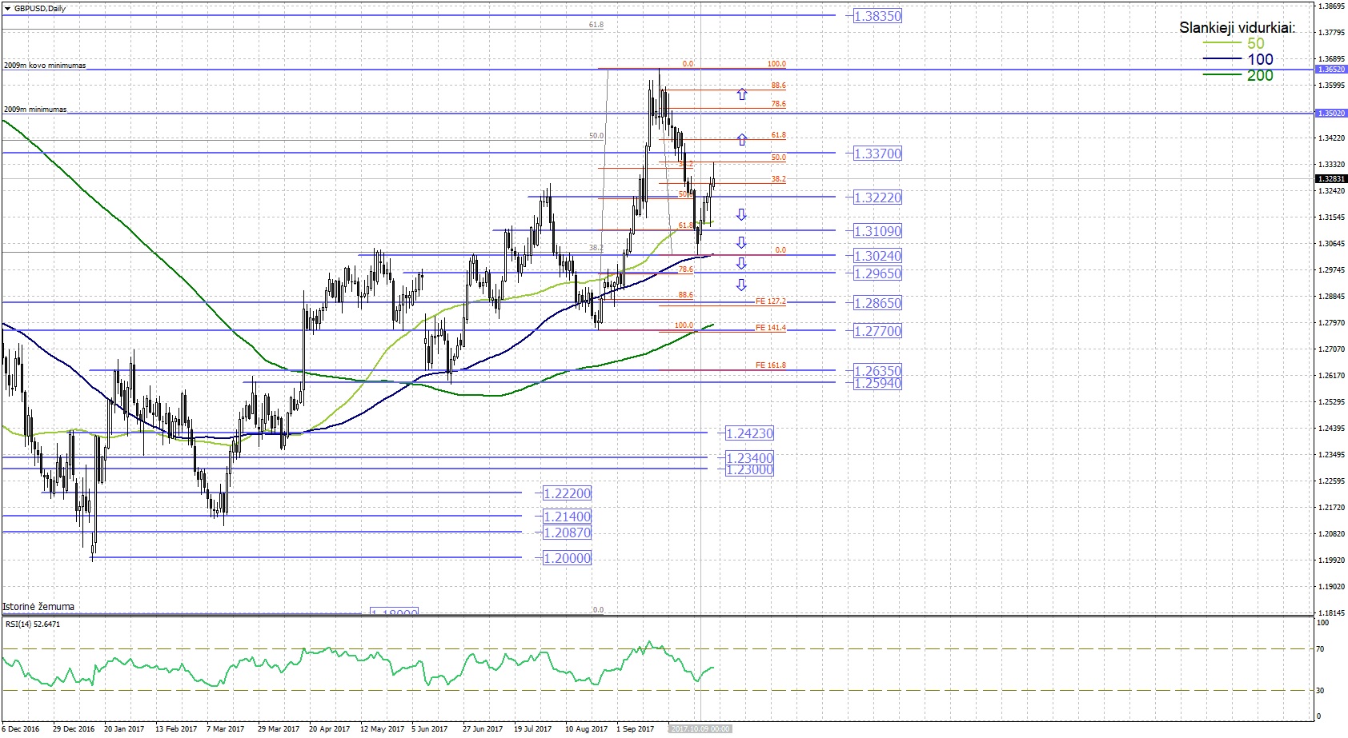Select the 1.23400 level label
This screenshot has width=1348, height=738.
[x=749, y=457]
